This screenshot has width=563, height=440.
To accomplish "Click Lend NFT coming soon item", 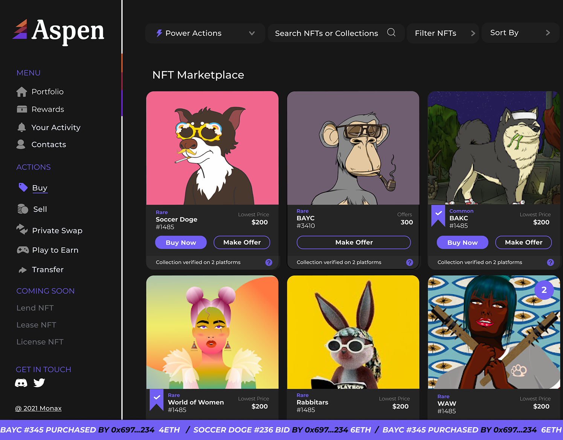I will pyautogui.click(x=35, y=308).
